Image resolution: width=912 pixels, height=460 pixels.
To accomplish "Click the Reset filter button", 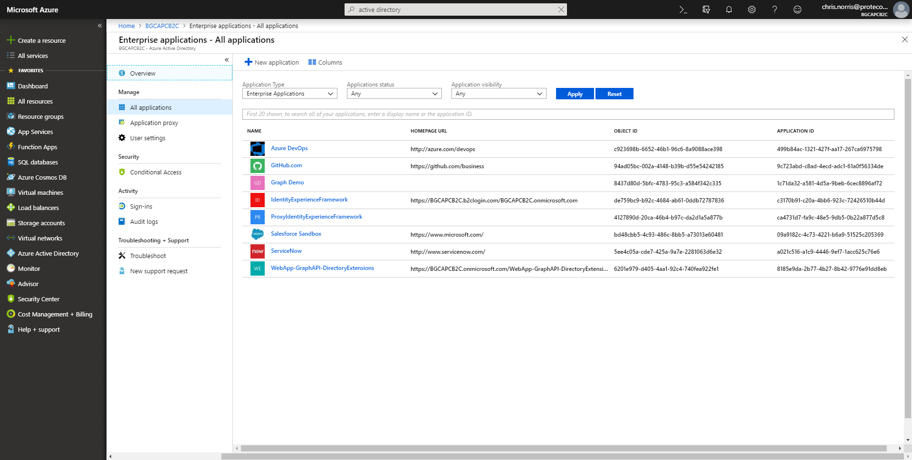I will point(614,94).
